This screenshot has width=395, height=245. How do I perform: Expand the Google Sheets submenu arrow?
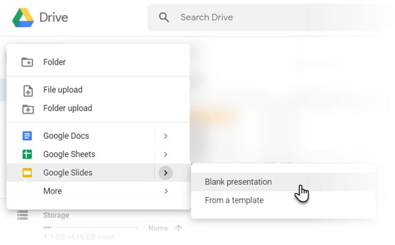pos(166,154)
